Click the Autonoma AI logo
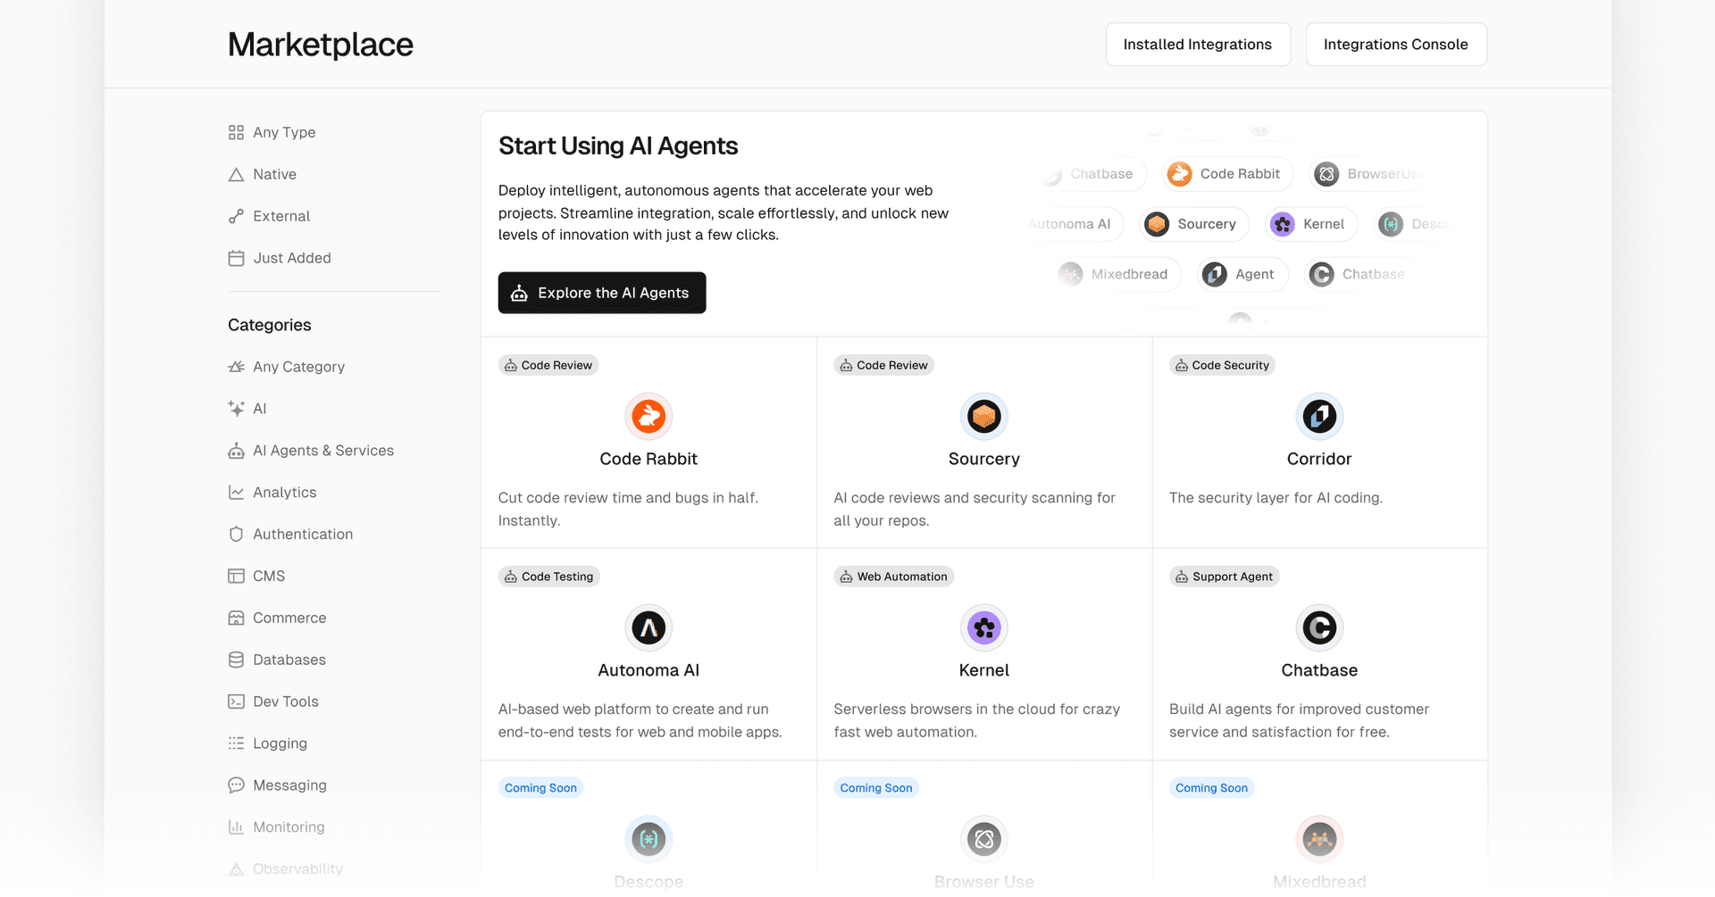1715x897 pixels. (x=648, y=627)
